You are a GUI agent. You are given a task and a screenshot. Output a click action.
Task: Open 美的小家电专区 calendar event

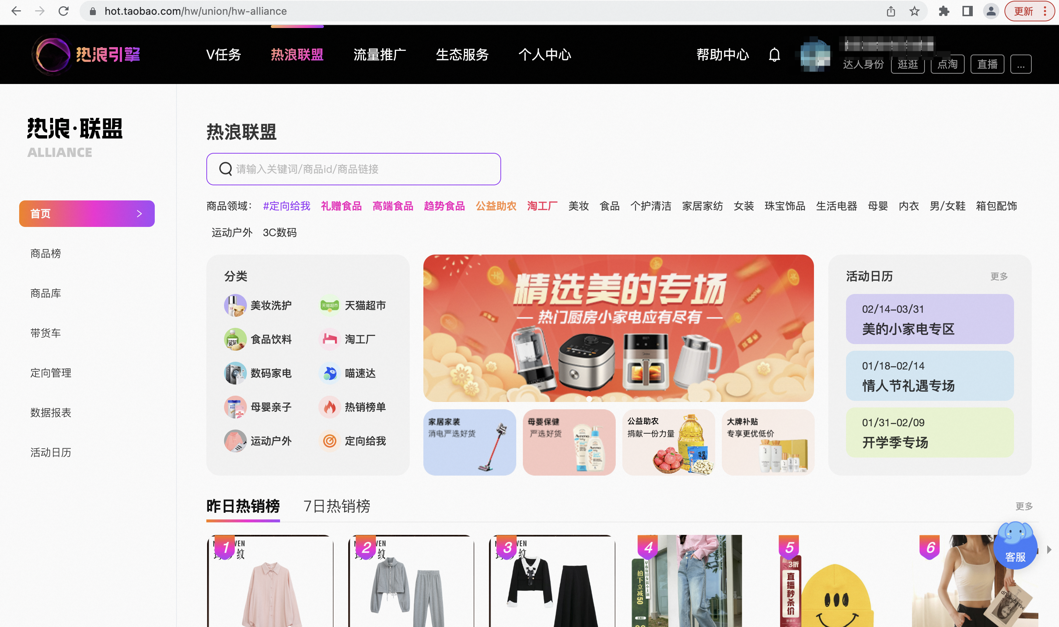point(930,319)
